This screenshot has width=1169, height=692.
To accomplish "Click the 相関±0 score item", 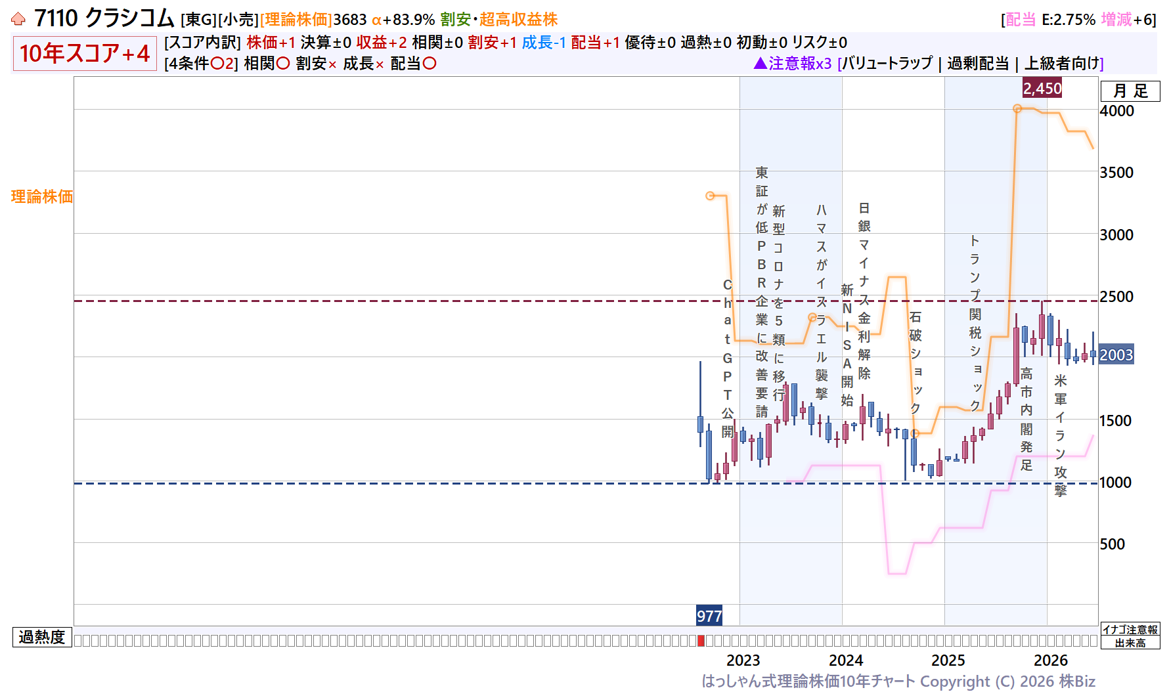I will coord(437,43).
